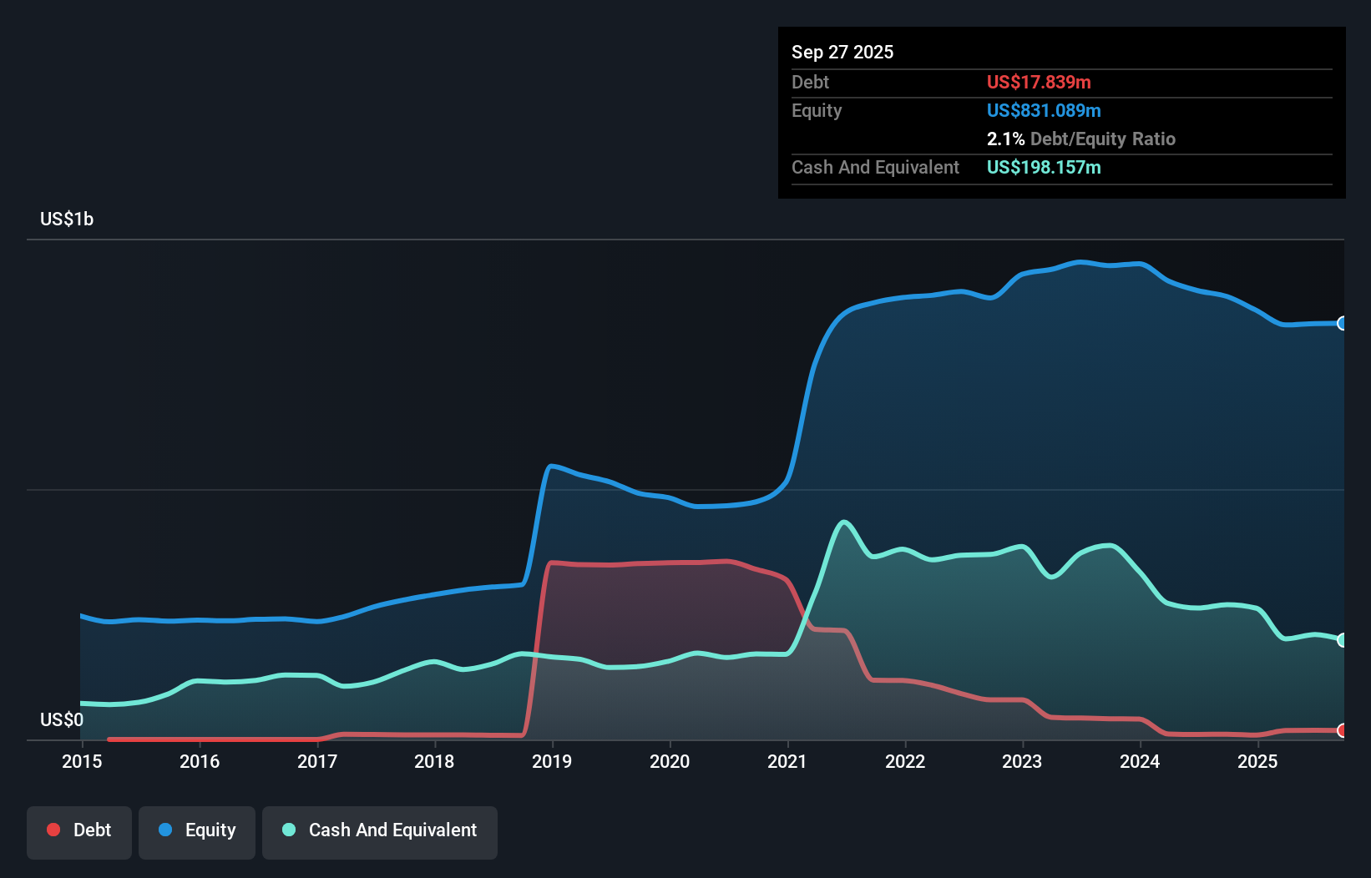Click the US$0 label at chart bottom

tap(62, 719)
